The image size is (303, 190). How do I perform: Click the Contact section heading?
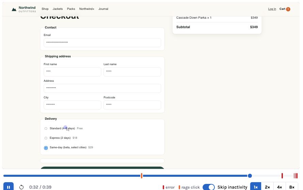coord(51,27)
